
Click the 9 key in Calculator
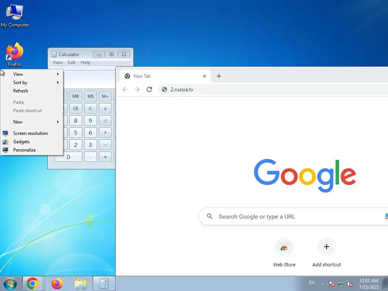pos(90,120)
